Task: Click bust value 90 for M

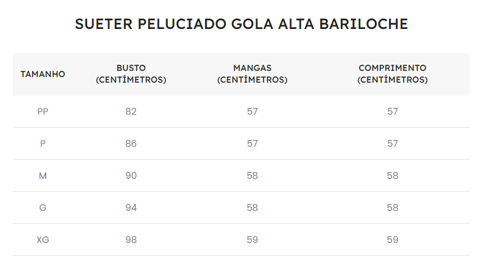Action: [x=131, y=176]
